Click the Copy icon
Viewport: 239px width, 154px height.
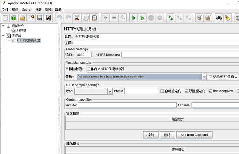86,18
